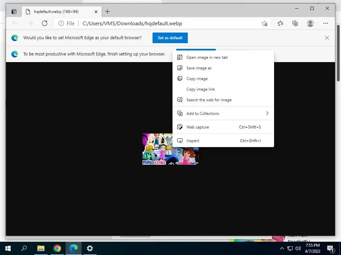Open Settings and more ellipsis menu
Viewport: 341px width, 255px height.
coord(326,23)
